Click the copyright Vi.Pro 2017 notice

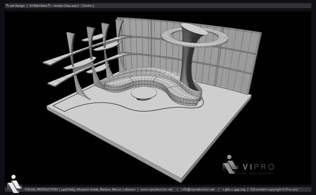274,189
